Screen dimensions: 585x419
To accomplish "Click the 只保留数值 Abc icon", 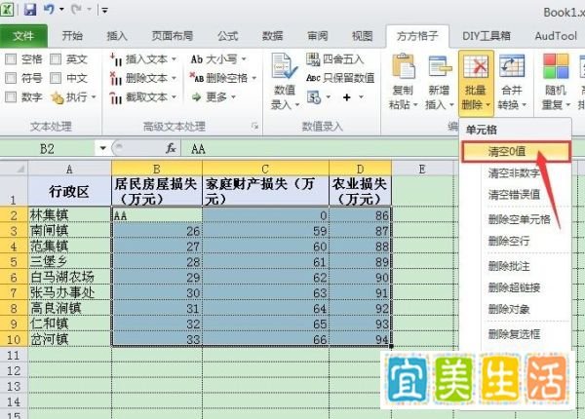I will click(x=313, y=78).
